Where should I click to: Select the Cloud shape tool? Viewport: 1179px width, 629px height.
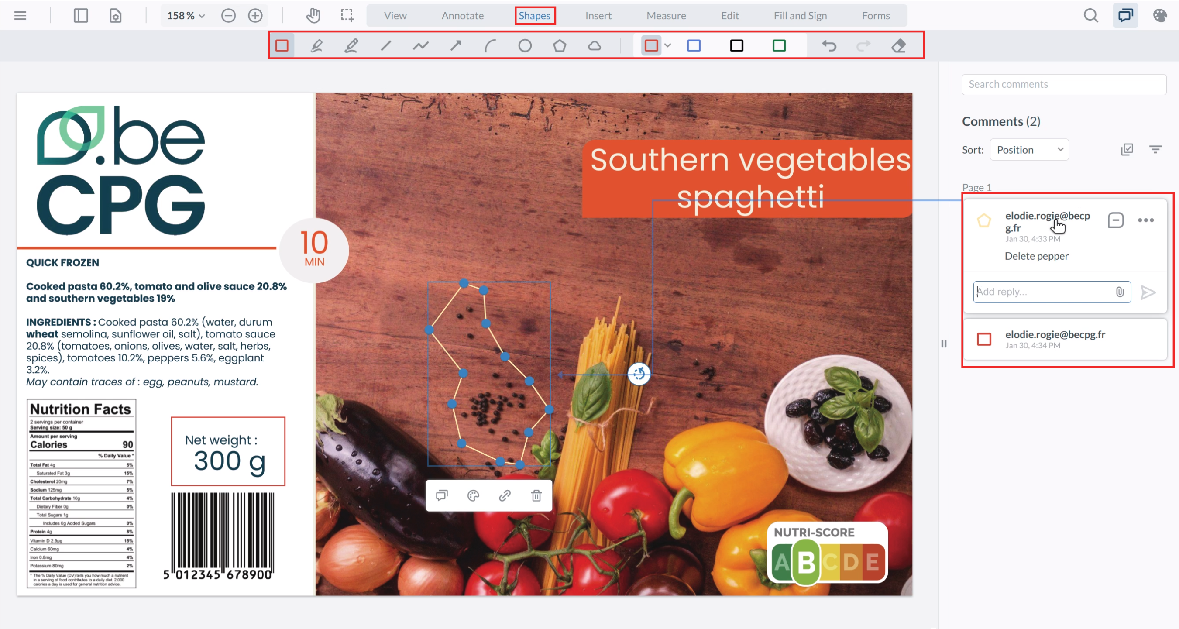click(x=594, y=45)
